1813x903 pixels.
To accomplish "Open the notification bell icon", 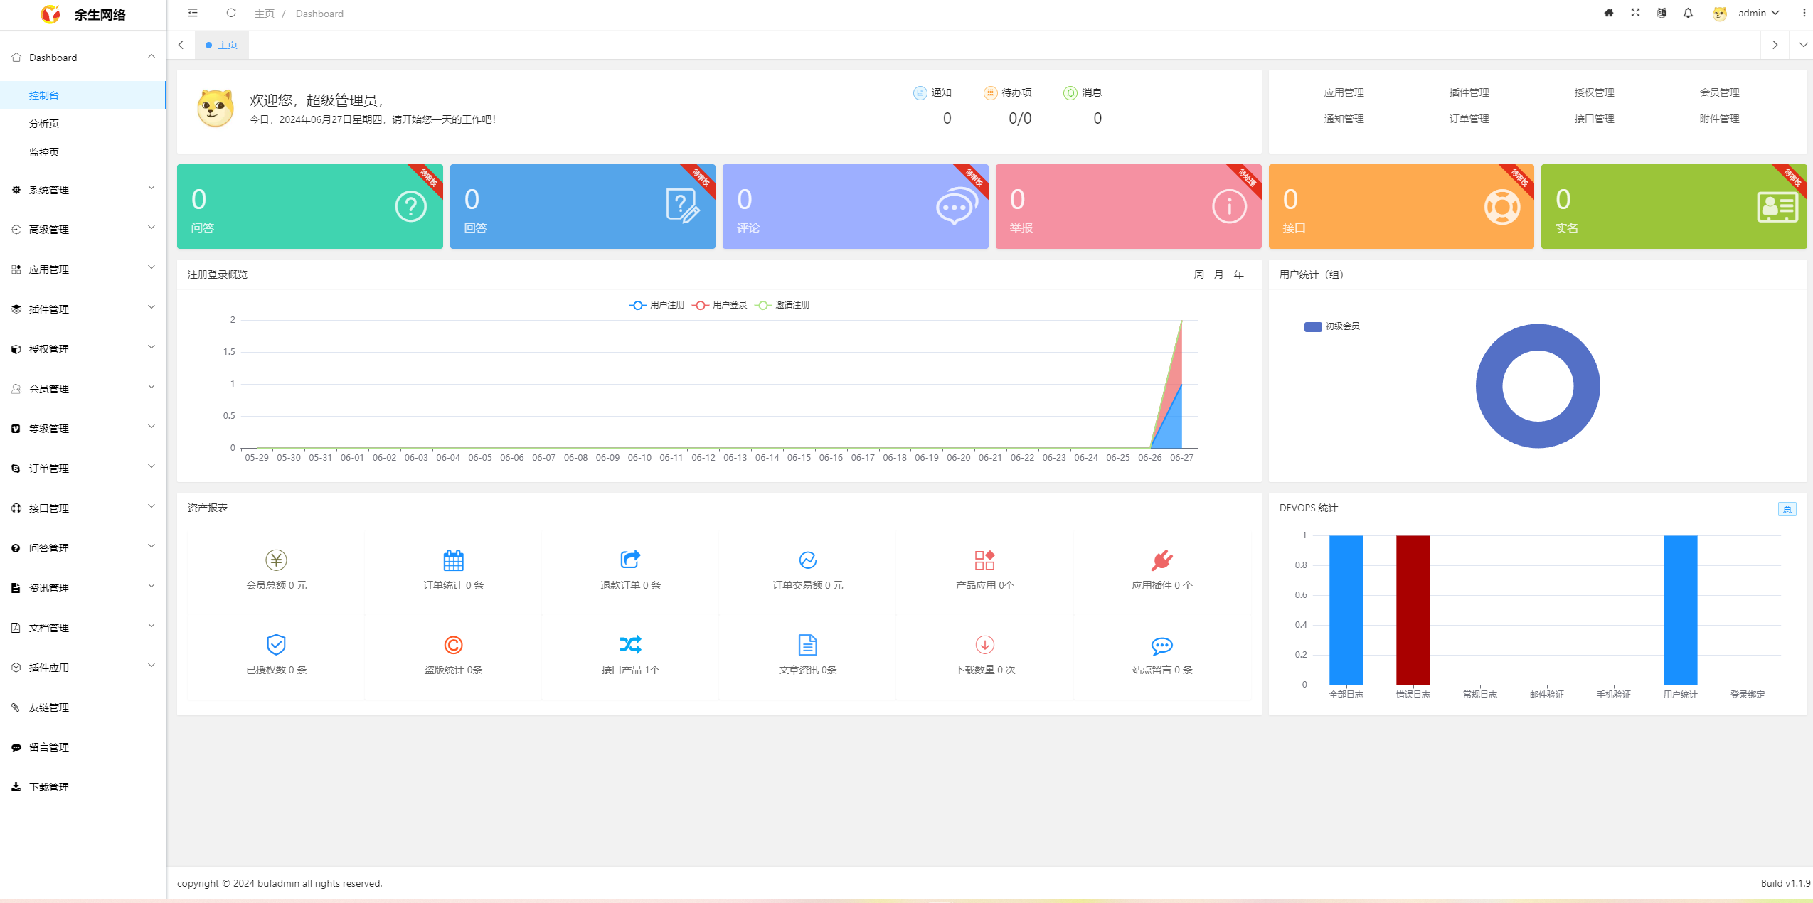I will pyautogui.click(x=1688, y=13).
